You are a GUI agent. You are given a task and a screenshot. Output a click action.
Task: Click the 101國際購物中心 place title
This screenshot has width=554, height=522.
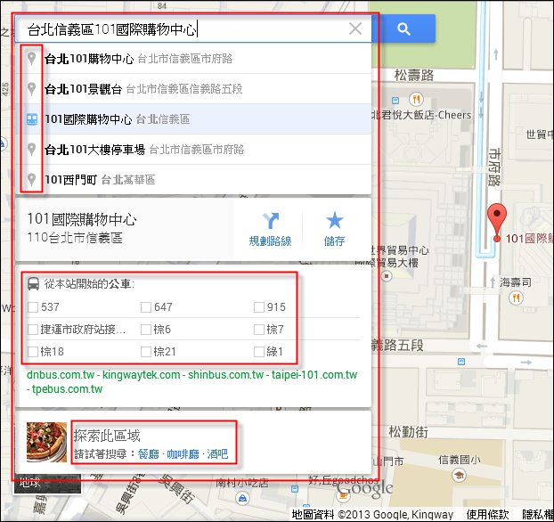(82, 219)
